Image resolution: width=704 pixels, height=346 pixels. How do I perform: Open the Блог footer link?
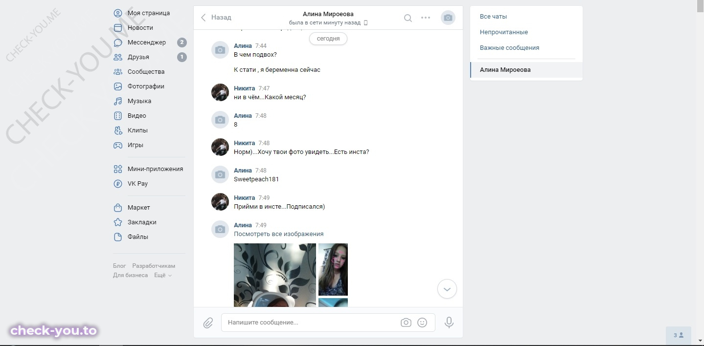click(119, 266)
